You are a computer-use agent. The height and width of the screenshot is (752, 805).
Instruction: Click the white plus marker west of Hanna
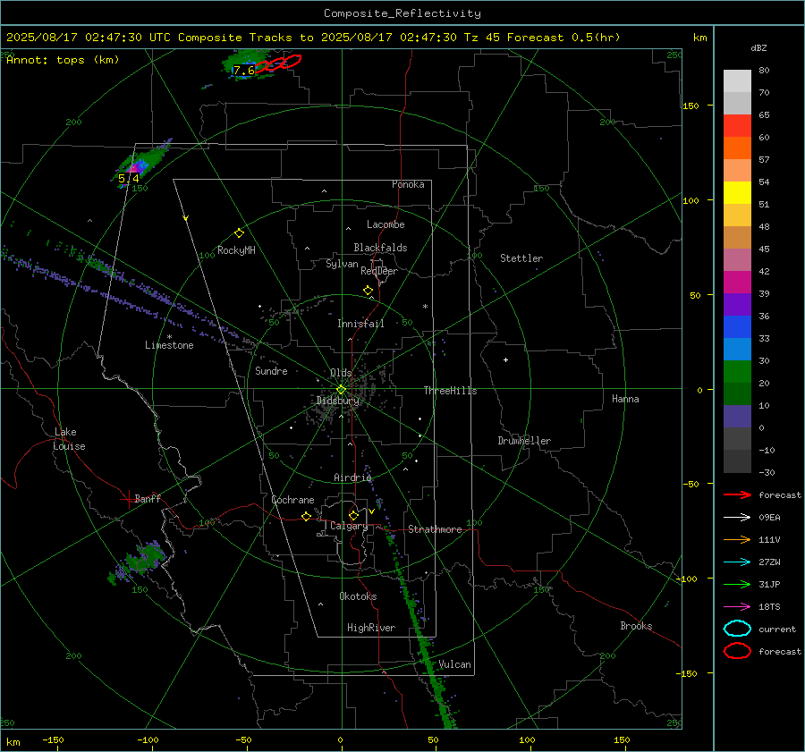pos(505,359)
